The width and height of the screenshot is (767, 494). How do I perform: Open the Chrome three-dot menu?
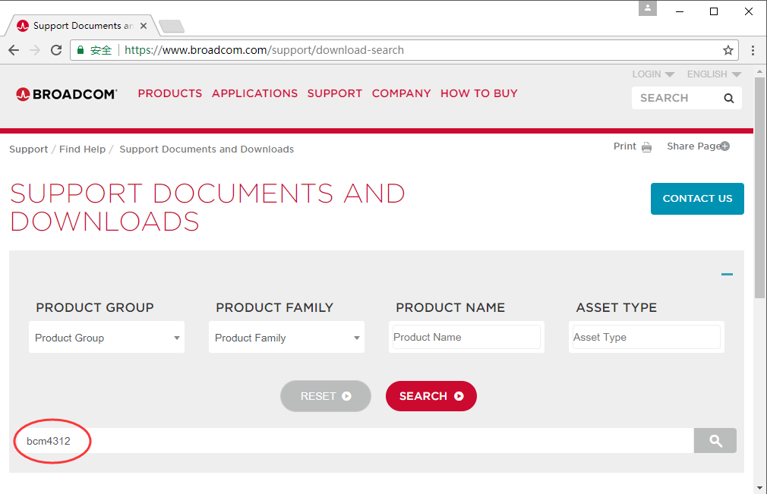(x=753, y=50)
